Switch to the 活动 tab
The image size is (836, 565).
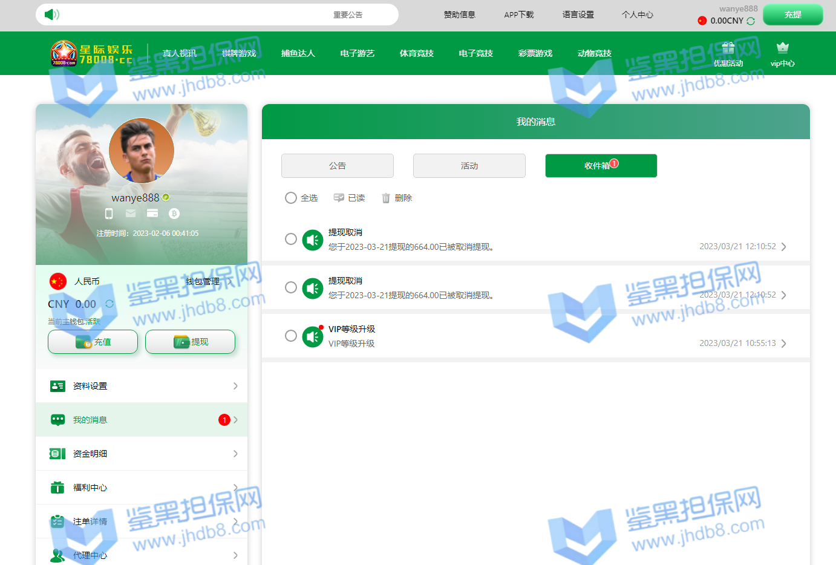[469, 166]
